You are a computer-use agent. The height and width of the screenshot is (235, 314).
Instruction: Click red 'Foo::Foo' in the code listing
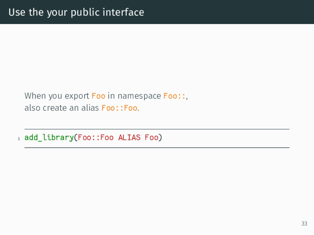tap(96, 138)
